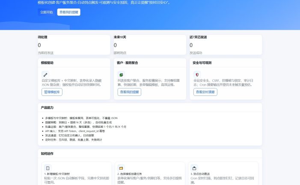Click the 0 value under 未来10天
The width and height of the screenshot is (300, 185).
point(115,45)
